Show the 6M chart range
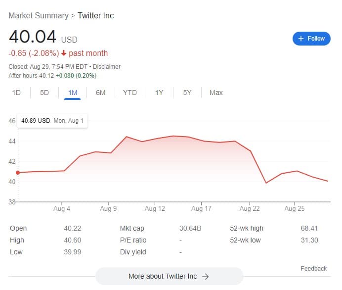 point(100,93)
